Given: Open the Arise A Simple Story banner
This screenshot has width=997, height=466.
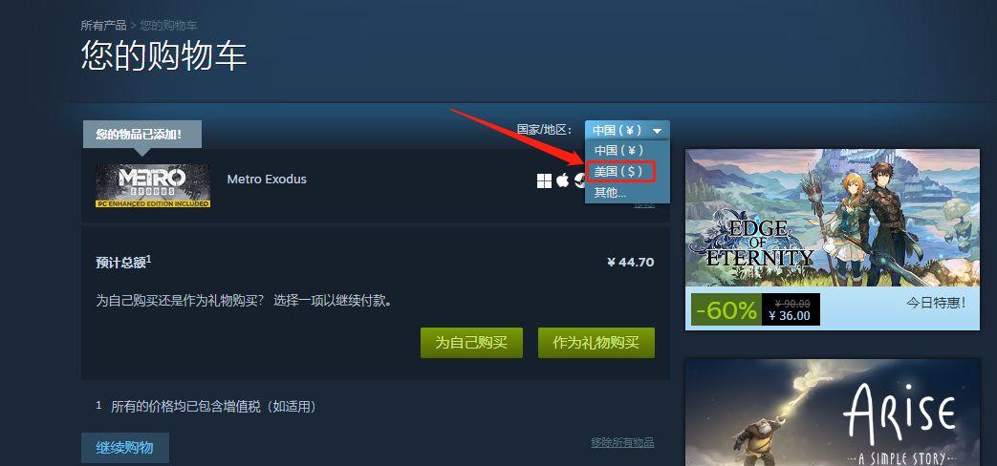Looking at the screenshot, I should (x=833, y=412).
